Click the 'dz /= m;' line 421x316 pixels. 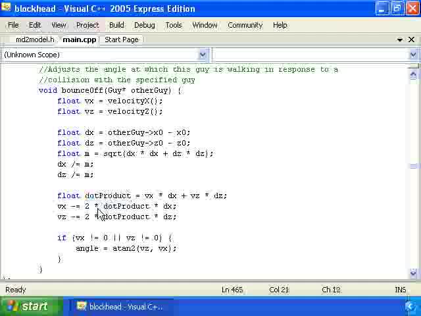[76, 174]
